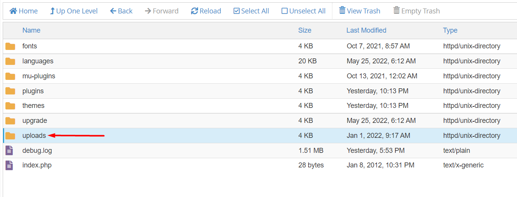Viewport: 517px width, 197px height.
Task: Select the index.php file icon
Action: pos(10,166)
